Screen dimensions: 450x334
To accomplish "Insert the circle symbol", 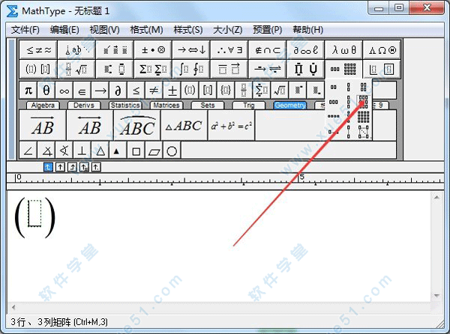I will (172, 150).
